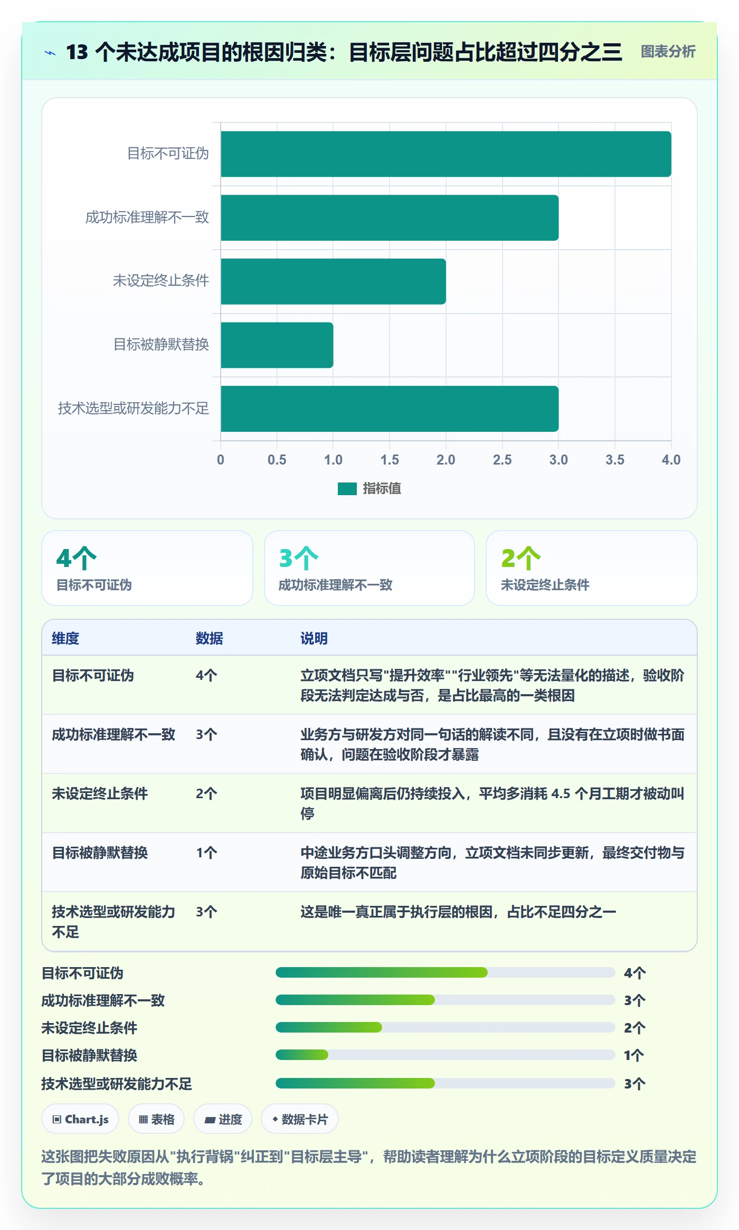Click the 3.0 x-axis tick label
Screen dimensions: 739x1230
coord(558,460)
